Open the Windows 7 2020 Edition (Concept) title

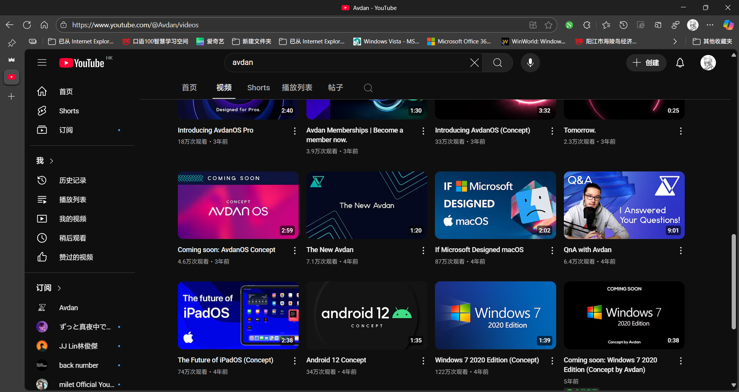pyautogui.click(x=487, y=360)
